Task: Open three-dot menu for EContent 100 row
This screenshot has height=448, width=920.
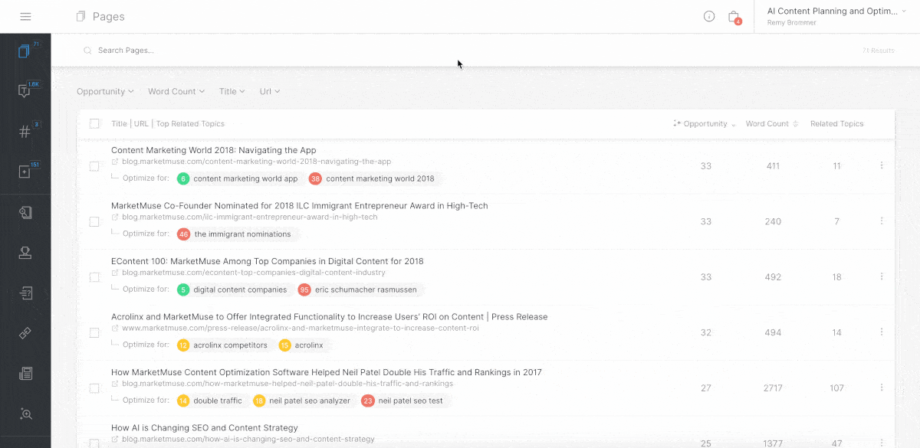Action: tap(882, 276)
